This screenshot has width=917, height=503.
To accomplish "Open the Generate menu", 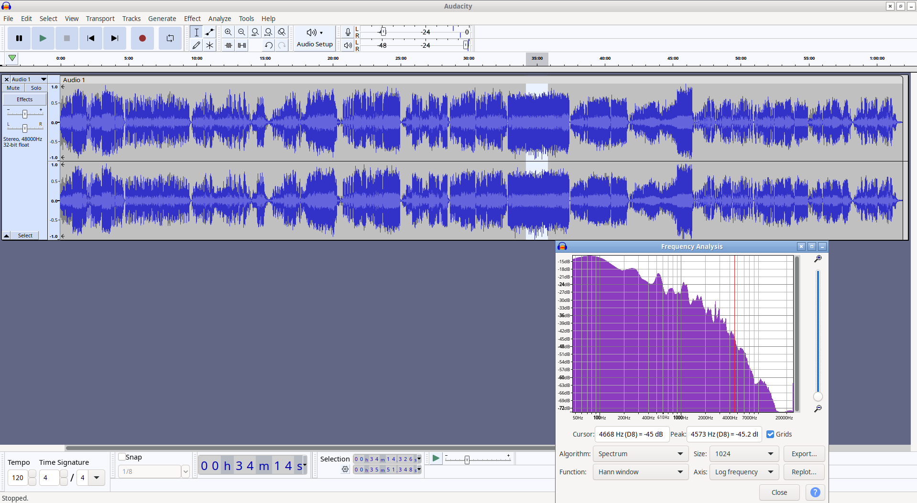I will (162, 19).
